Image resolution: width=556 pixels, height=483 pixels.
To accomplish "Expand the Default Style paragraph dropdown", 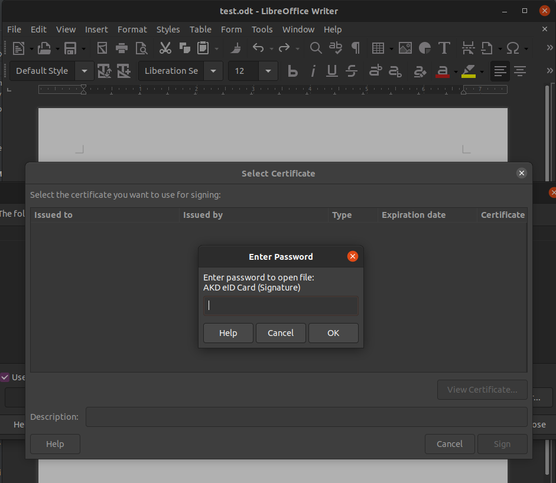I will pyautogui.click(x=84, y=71).
